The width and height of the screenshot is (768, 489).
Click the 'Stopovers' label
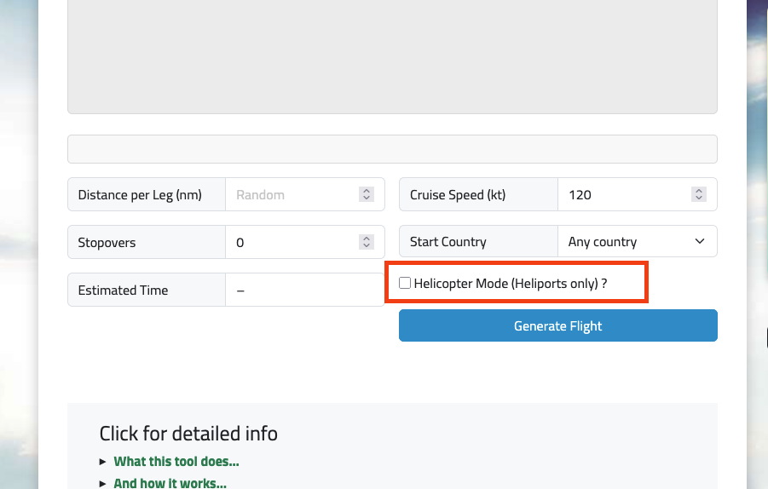coord(107,243)
